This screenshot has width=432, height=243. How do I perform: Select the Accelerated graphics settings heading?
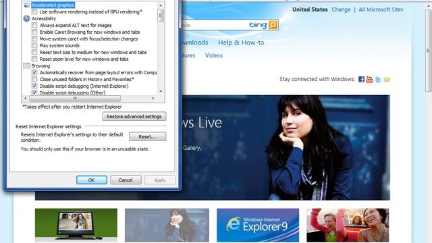tap(53, 5)
